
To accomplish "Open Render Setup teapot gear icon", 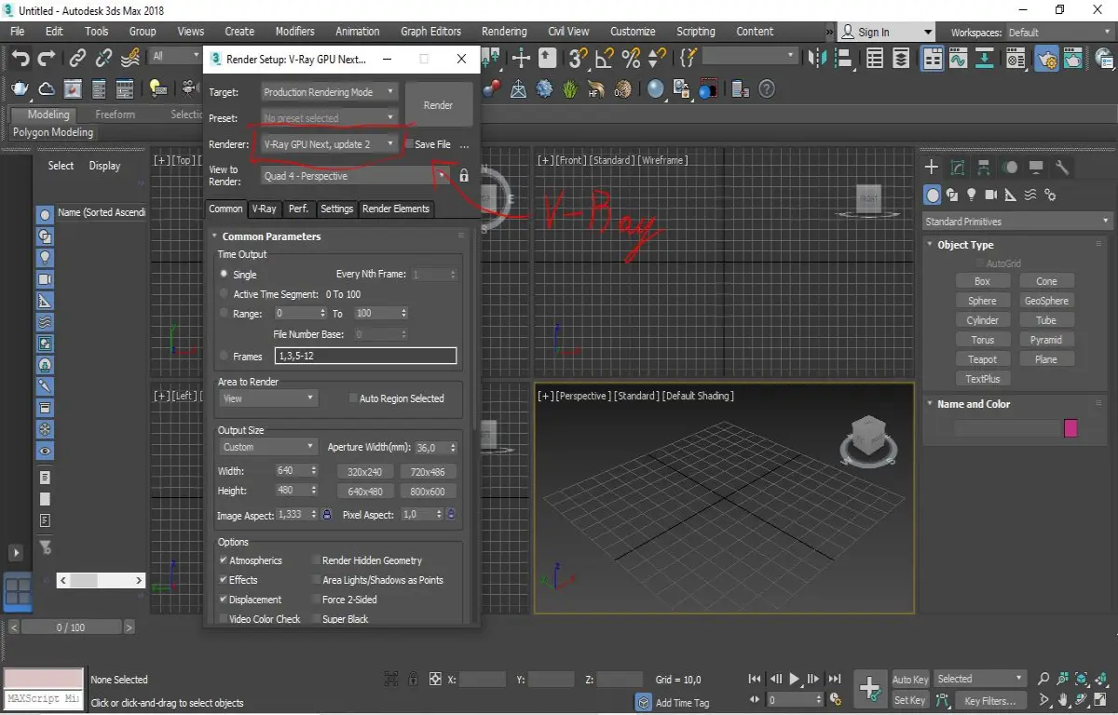I will coord(1046,58).
